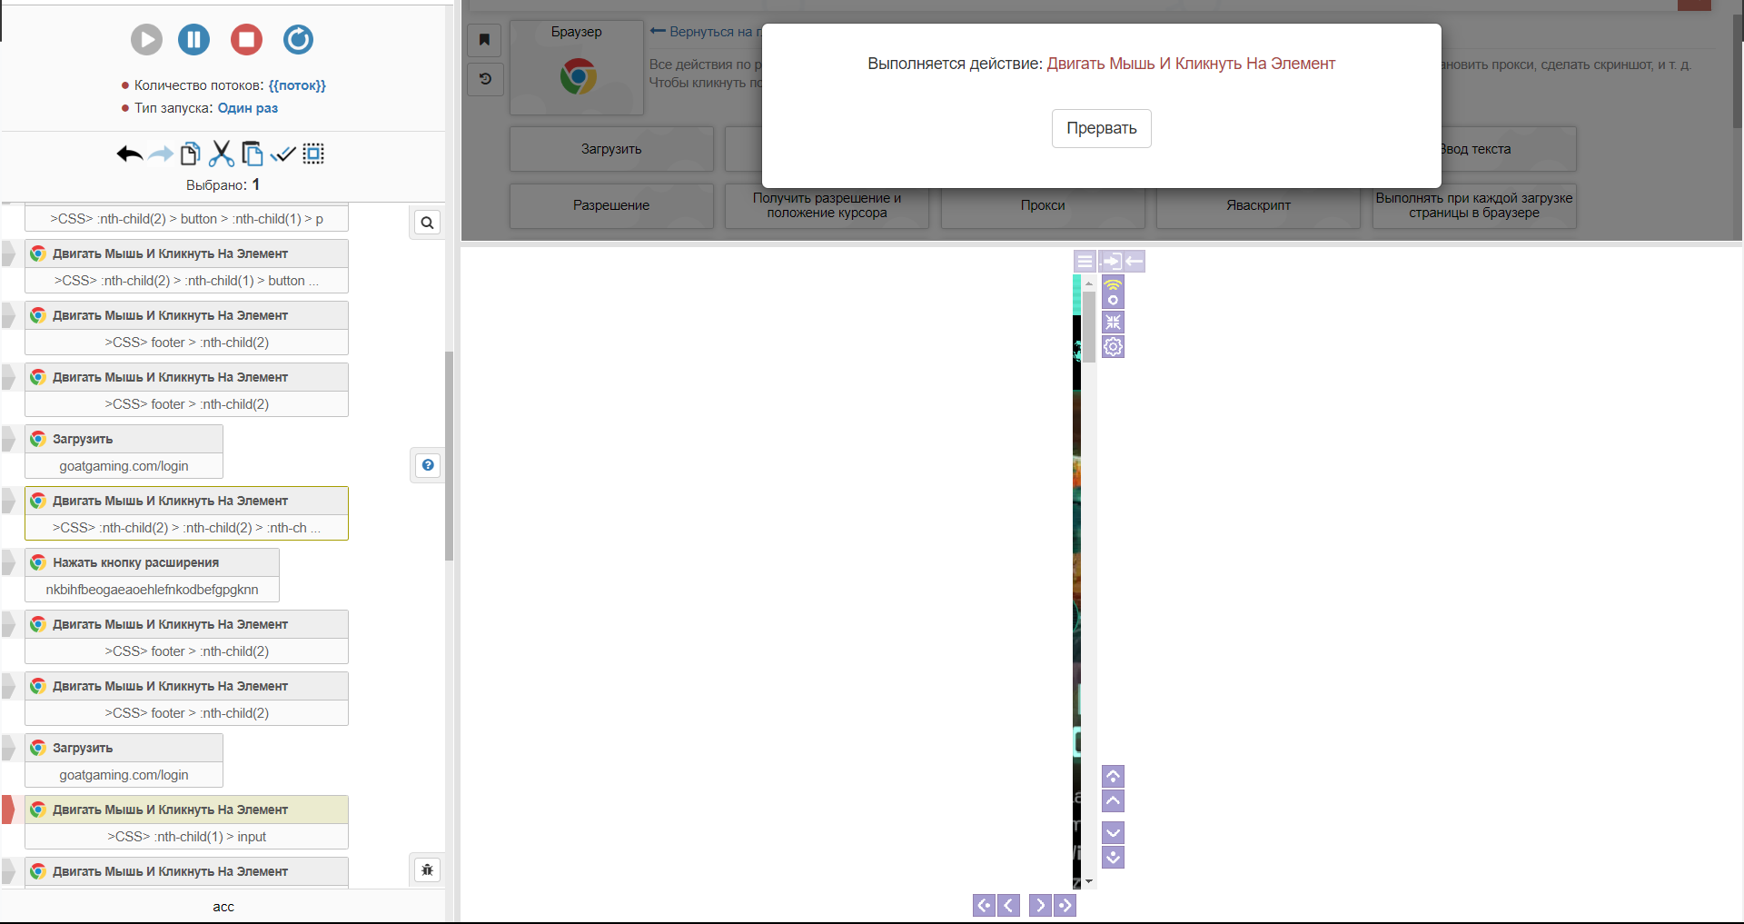Pause script execution with the blue pause button
This screenshot has height=924, width=1744.
click(193, 39)
